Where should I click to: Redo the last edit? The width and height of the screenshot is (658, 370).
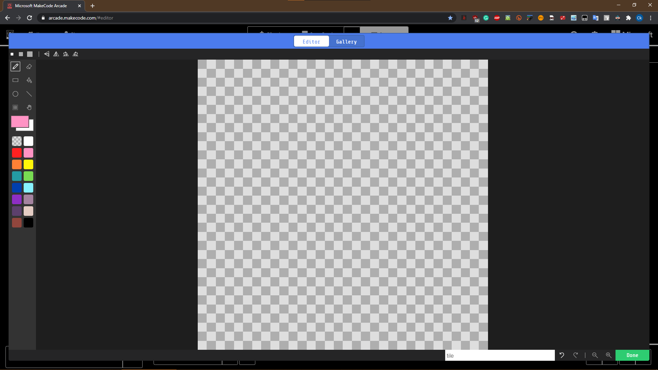576,355
